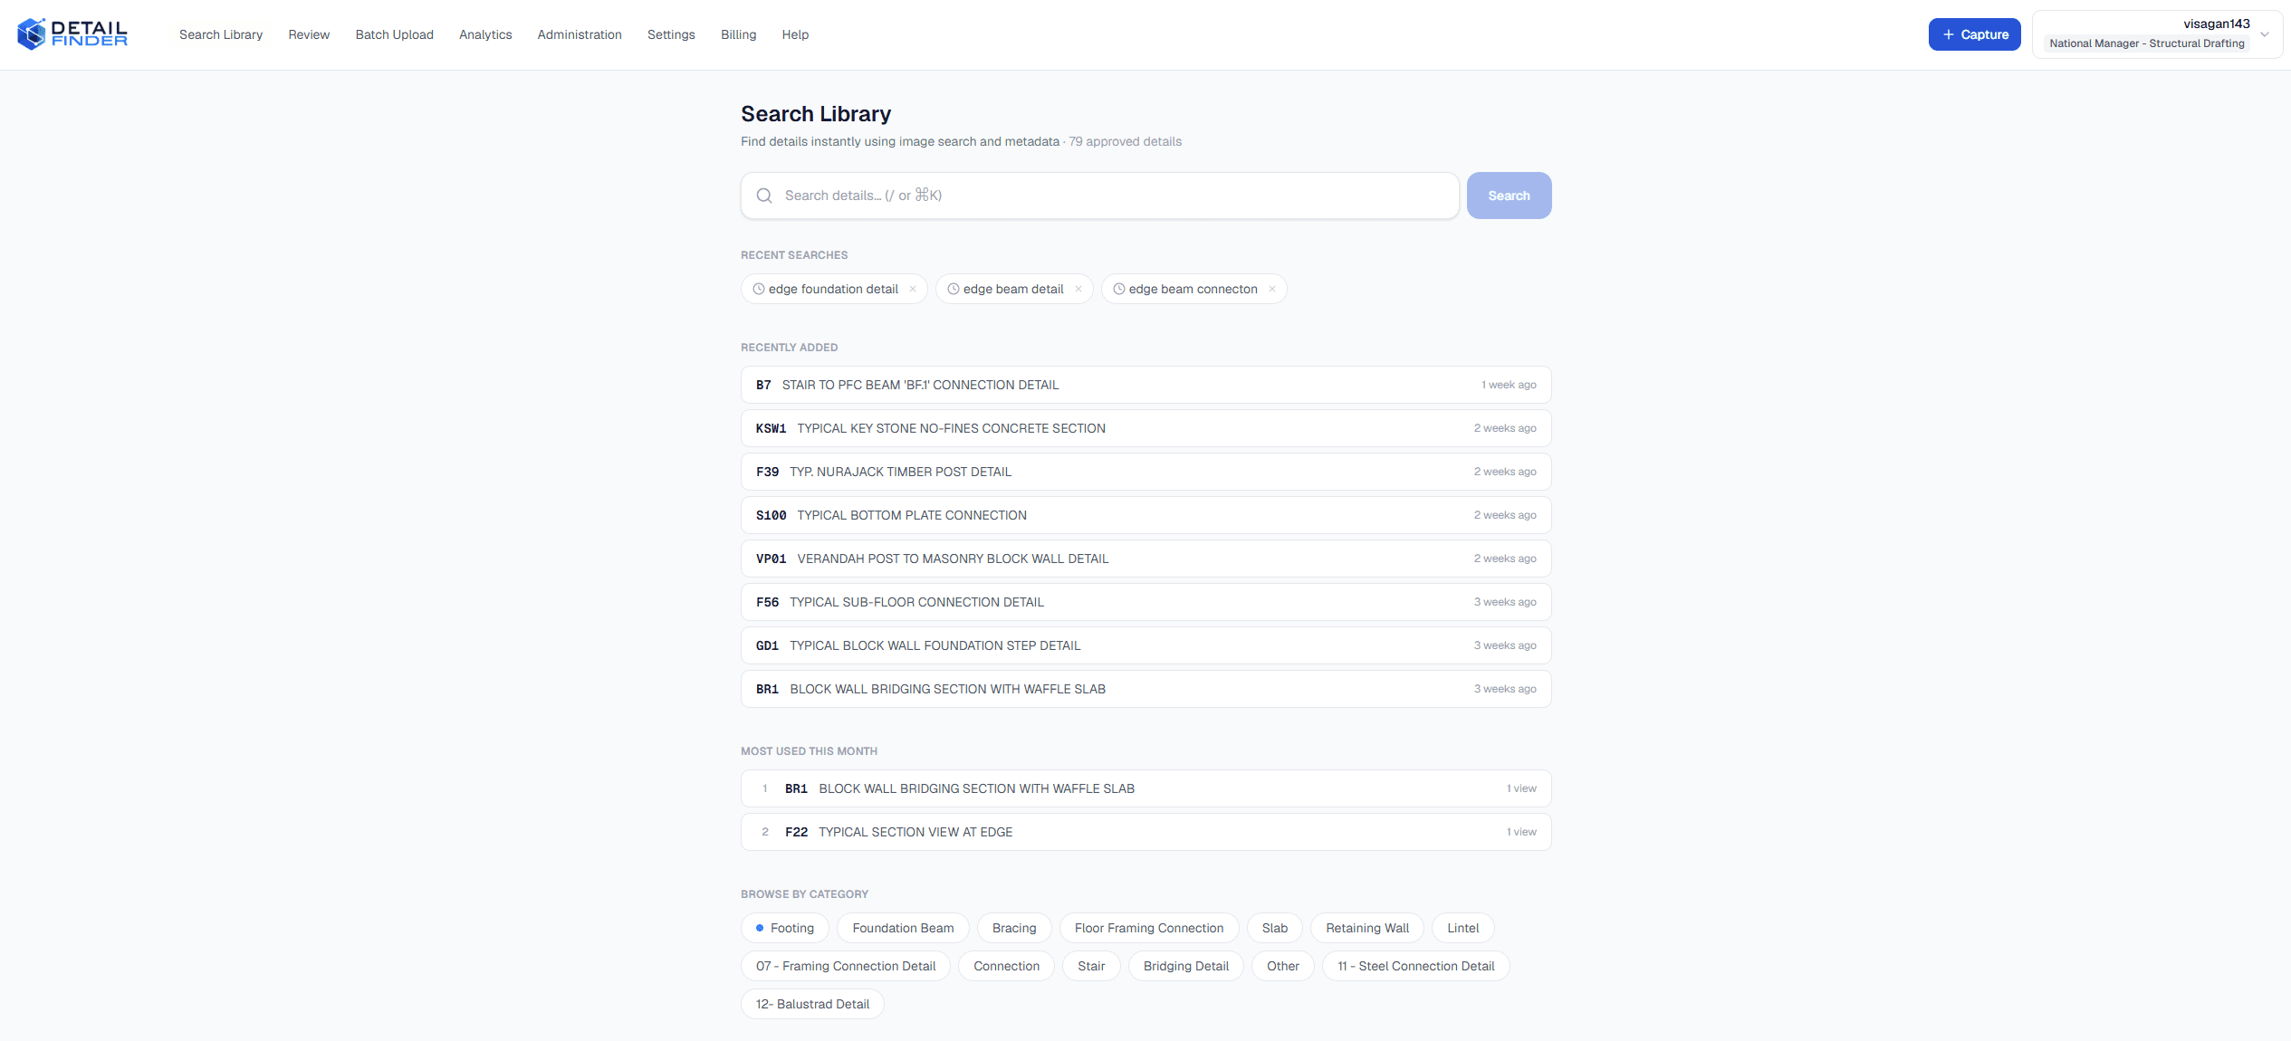Viewport: 2291px width, 1041px height.
Task: Open the Settings page
Action: click(x=671, y=34)
